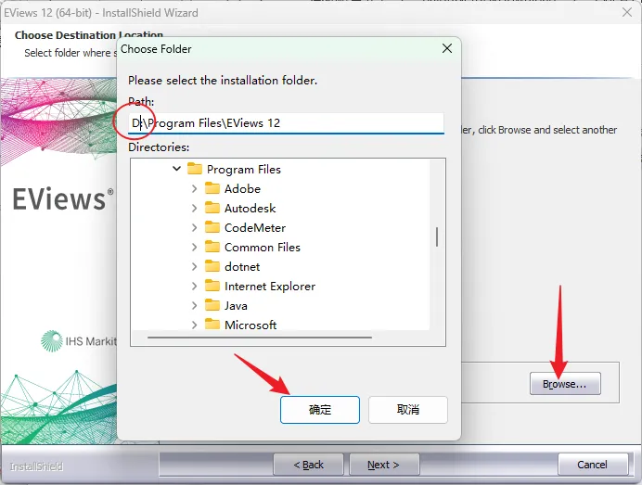Image resolution: width=642 pixels, height=485 pixels.
Task: Click the directory tree vertical scrollbar thumb
Action: pos(437,237)
